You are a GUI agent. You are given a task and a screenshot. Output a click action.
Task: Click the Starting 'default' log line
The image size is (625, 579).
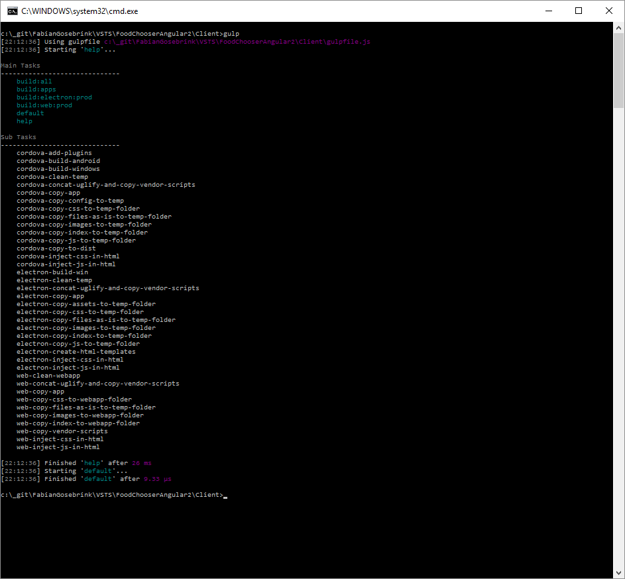click(64, 471)
